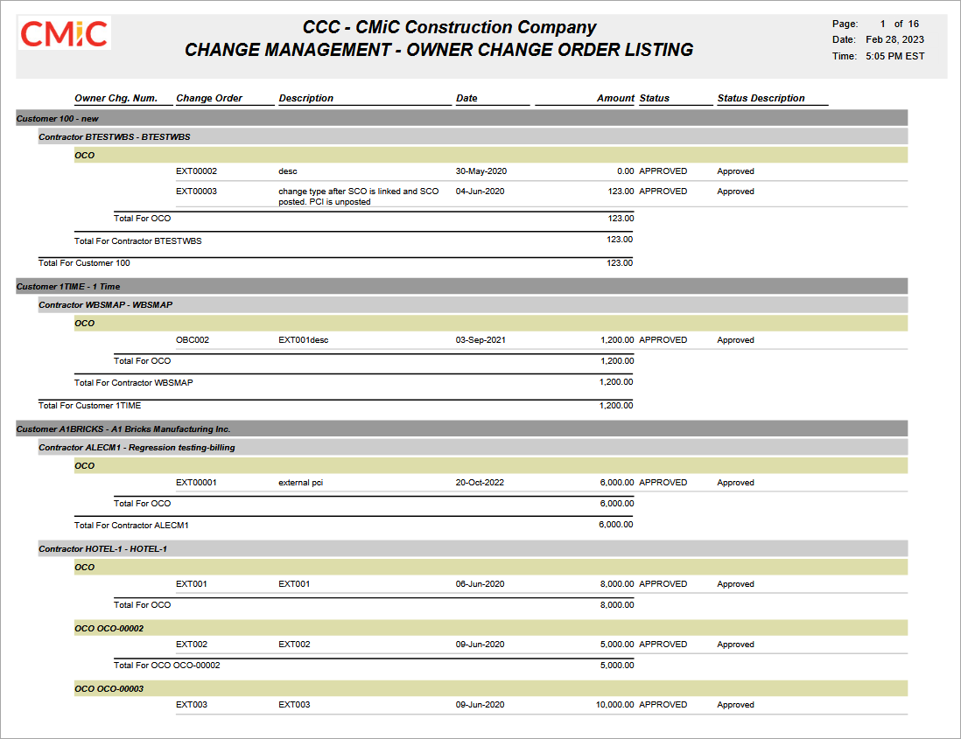Click the Amount column header

coord(615,98)
